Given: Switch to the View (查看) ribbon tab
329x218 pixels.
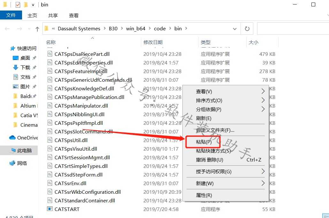Looking at the screenshot, I should 74,16.
